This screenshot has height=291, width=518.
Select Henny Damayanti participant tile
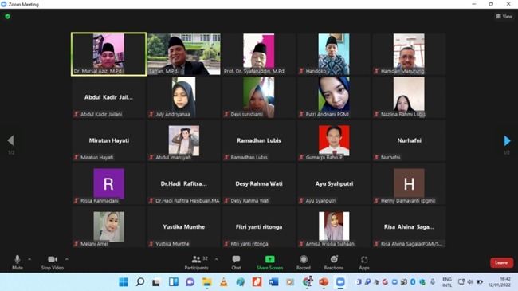[x=409, y=184]
